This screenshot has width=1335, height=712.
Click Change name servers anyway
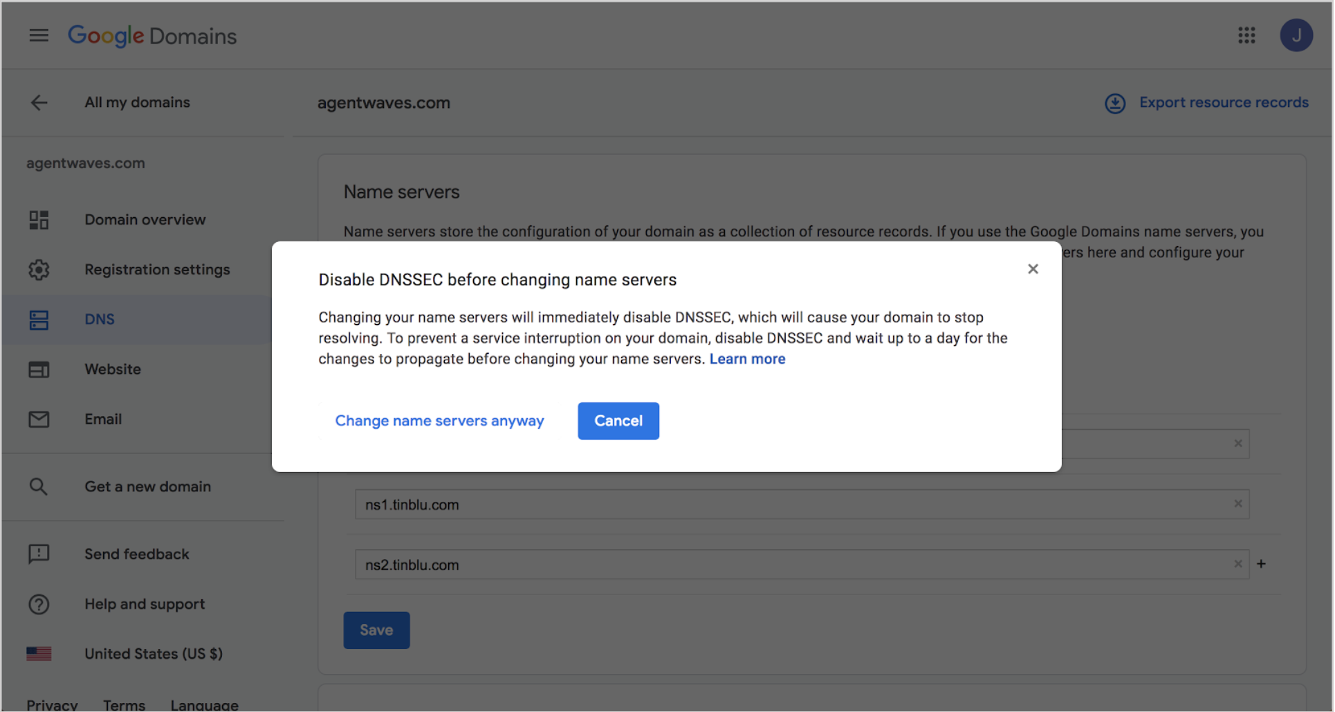point(439,421)
